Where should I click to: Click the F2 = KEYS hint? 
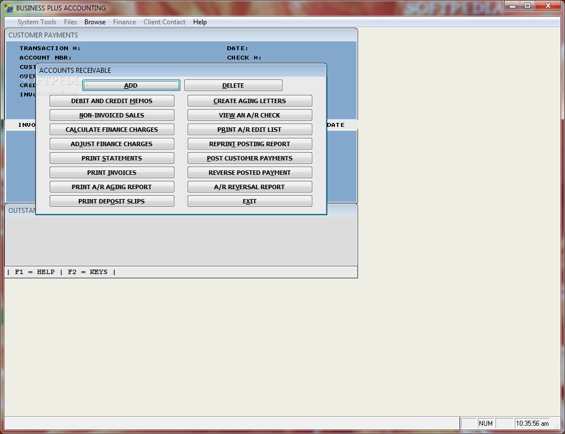click(88, 272)
